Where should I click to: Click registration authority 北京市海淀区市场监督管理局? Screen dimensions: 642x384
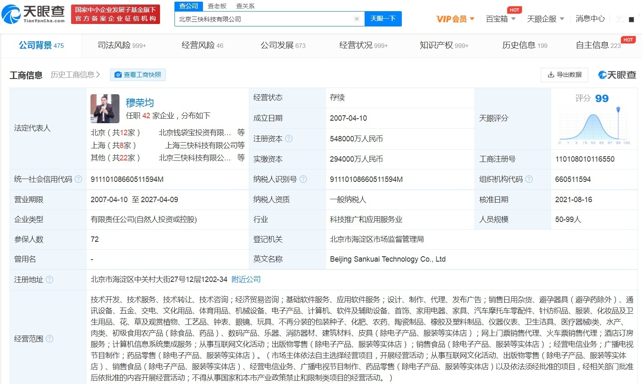click(x=377, y=239)
